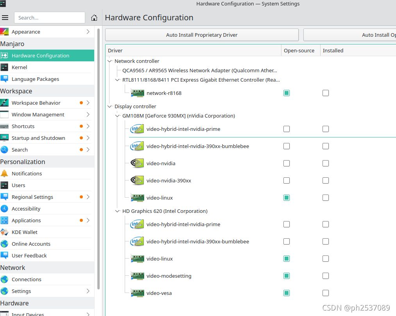Click the Shortcuts keyboard icon

coord(4,126)
